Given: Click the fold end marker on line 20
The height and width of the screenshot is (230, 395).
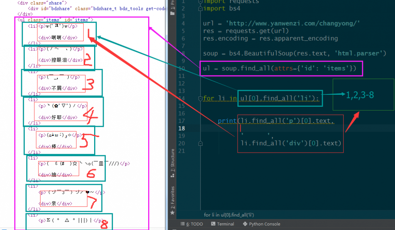Looking at the screenshot, I should 200,143.
